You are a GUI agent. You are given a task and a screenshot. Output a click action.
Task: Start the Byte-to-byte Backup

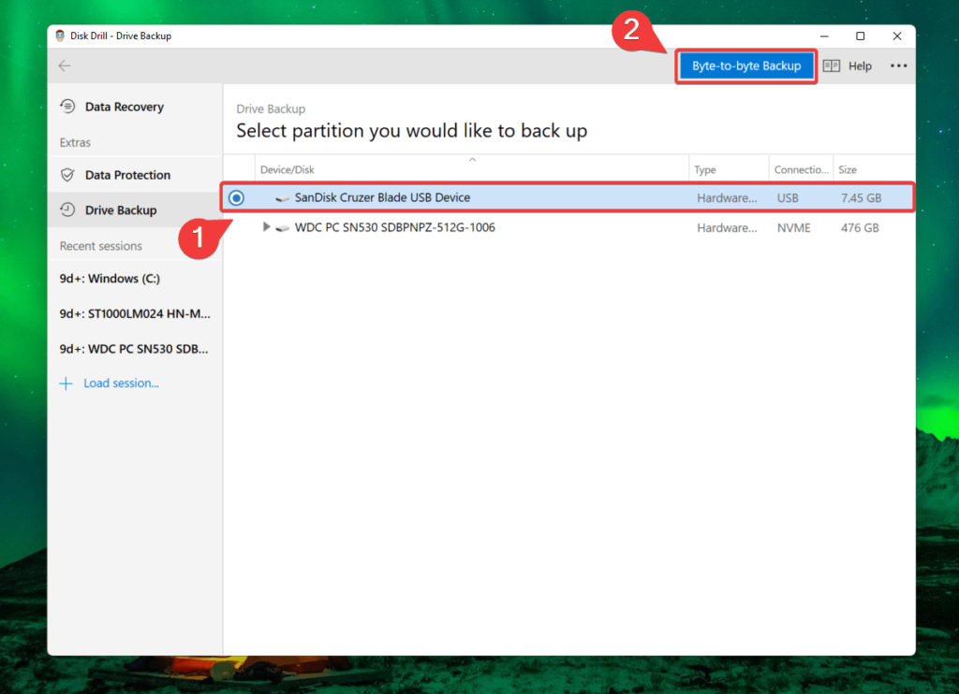pyautogui.click(x=746, y=65)
